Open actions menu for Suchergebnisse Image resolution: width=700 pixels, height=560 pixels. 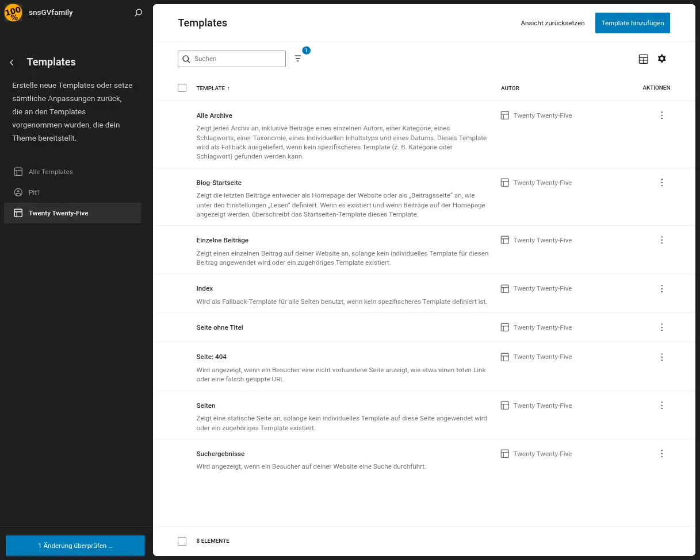pyautogui.click(x=662, y=454)
